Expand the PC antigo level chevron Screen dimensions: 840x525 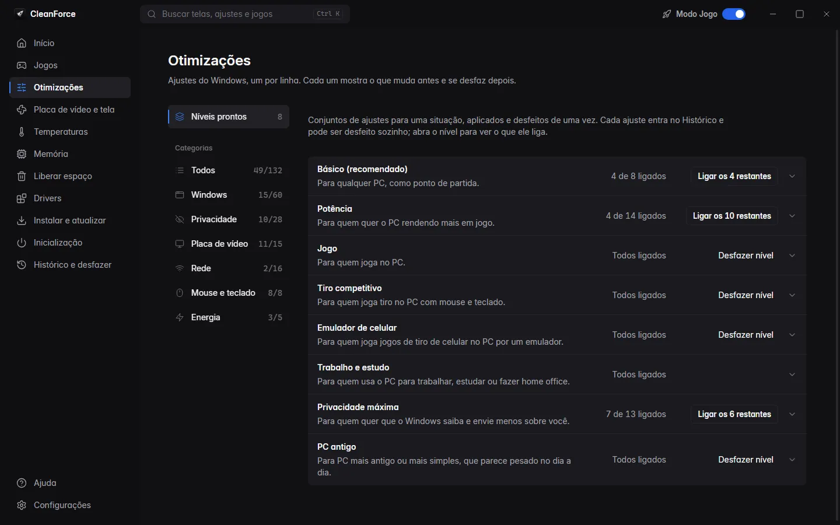click(x=792, y=460)
